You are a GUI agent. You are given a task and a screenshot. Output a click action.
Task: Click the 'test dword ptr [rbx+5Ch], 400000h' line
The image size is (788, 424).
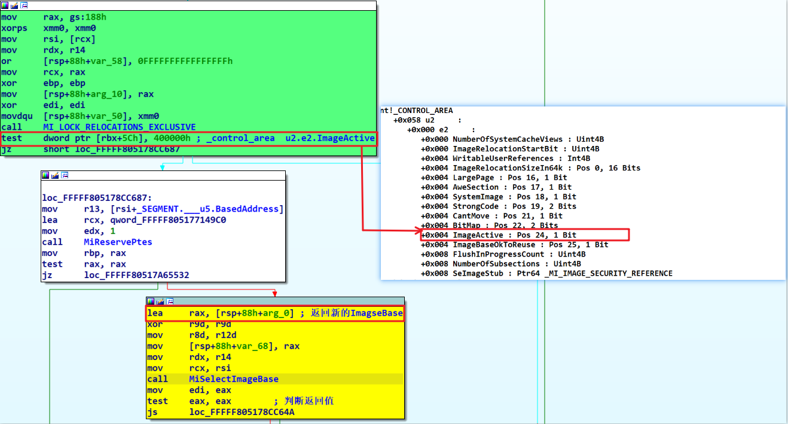coord(188,139)
